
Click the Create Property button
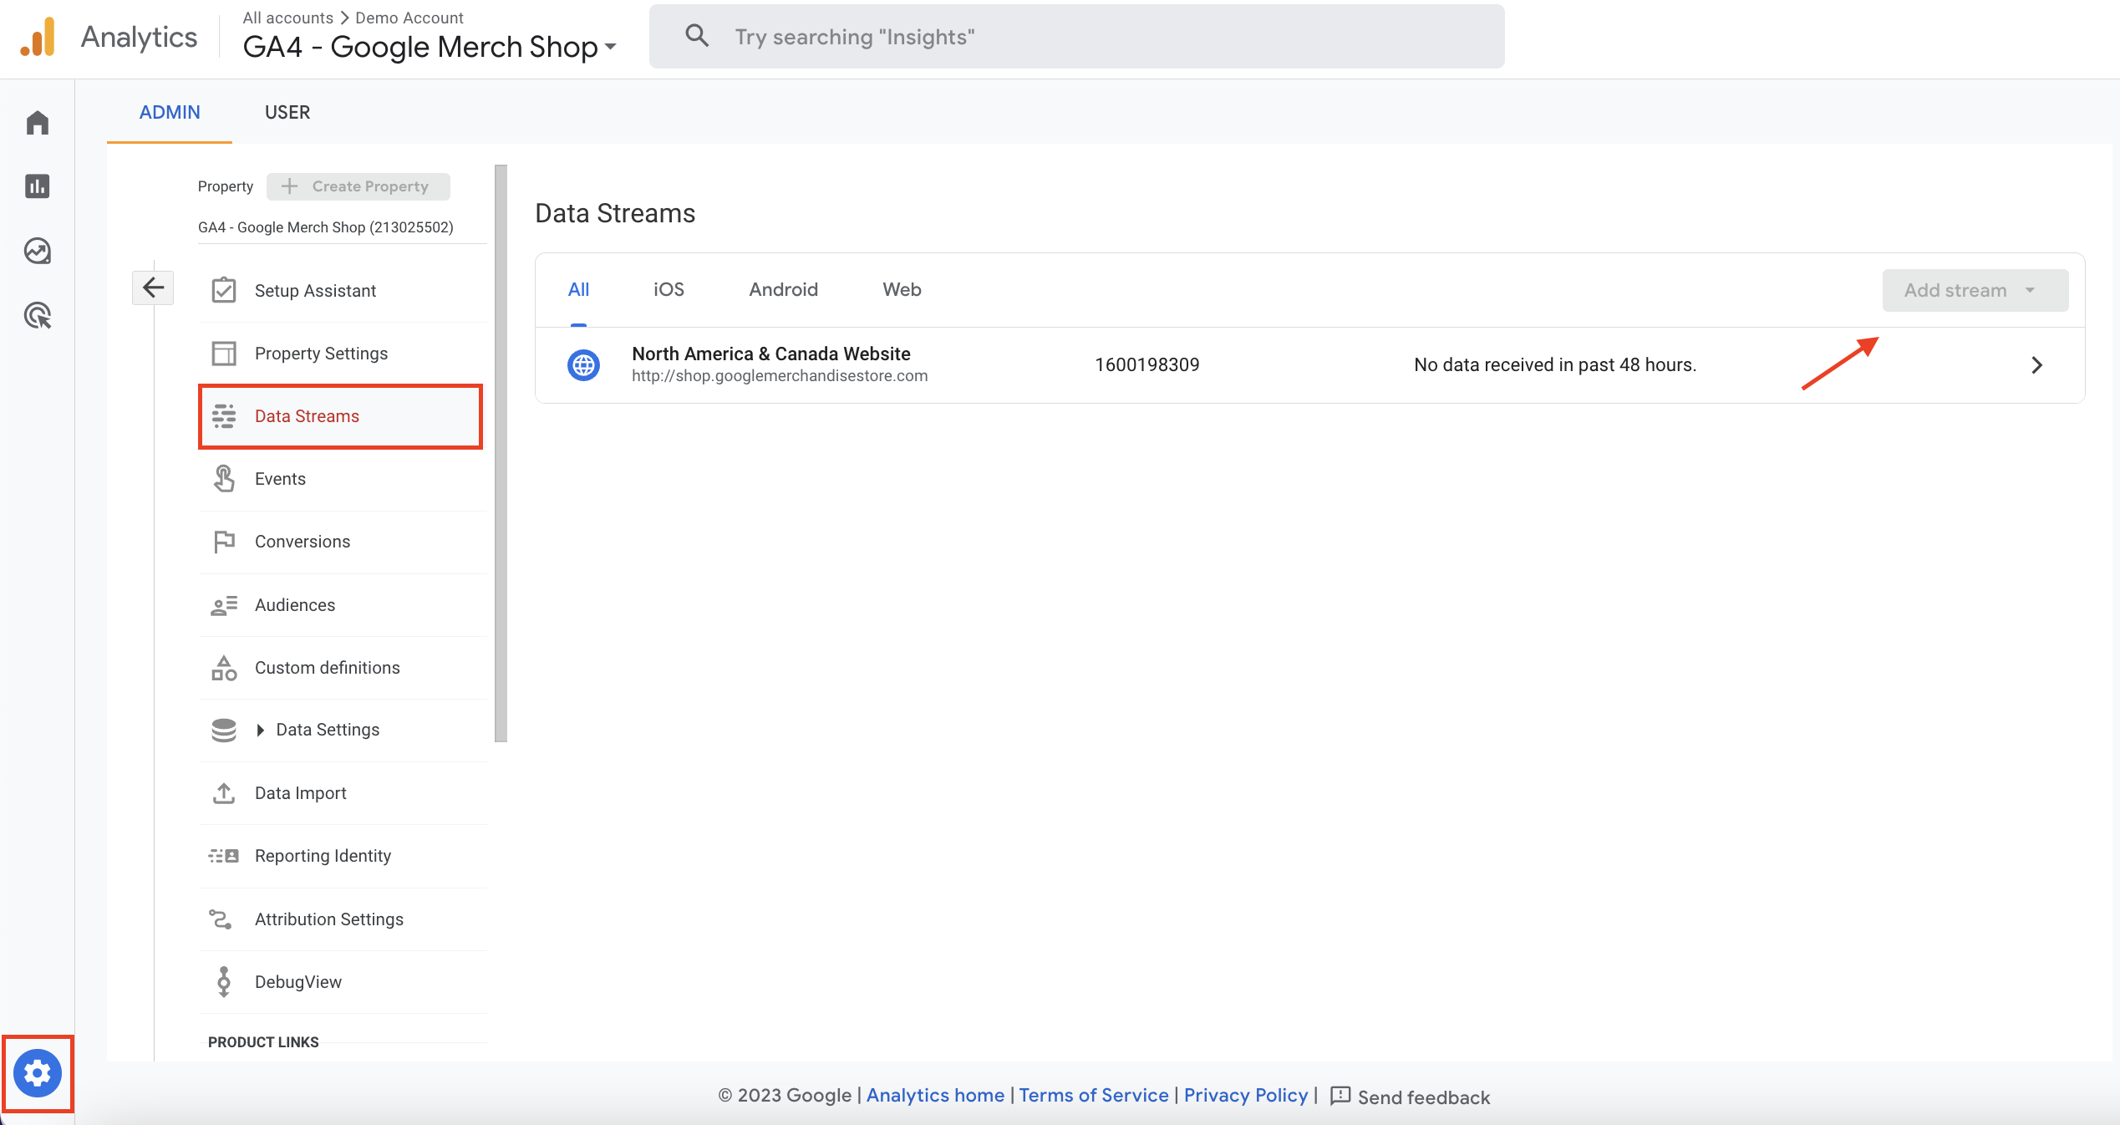click(358, 186)
